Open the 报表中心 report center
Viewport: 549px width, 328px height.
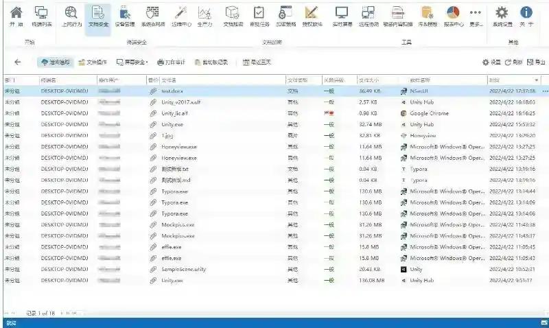coord(453,16)
